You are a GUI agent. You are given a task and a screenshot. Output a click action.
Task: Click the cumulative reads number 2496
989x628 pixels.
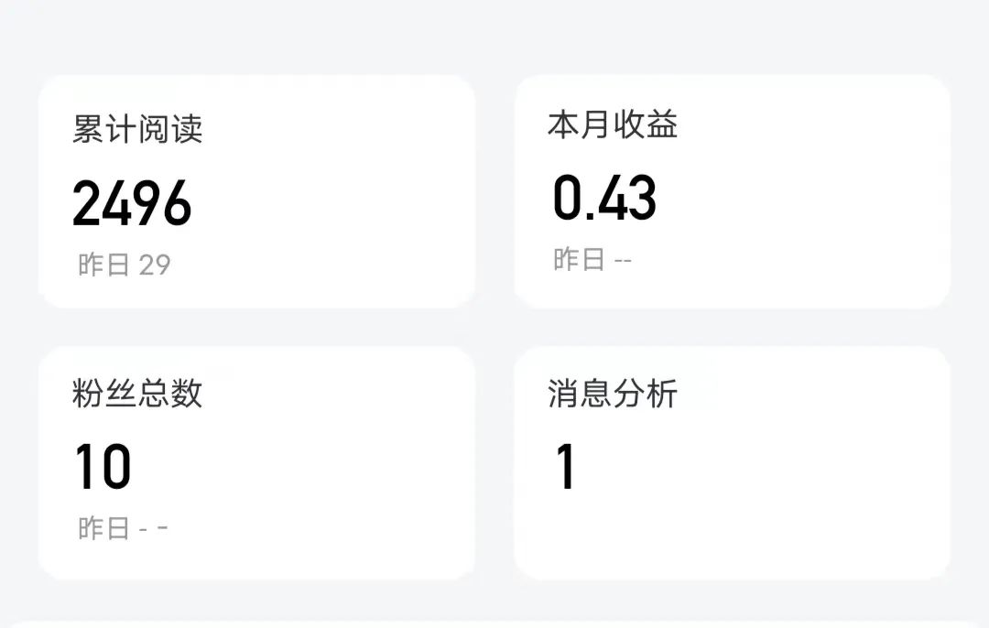[x=133, y=201]
